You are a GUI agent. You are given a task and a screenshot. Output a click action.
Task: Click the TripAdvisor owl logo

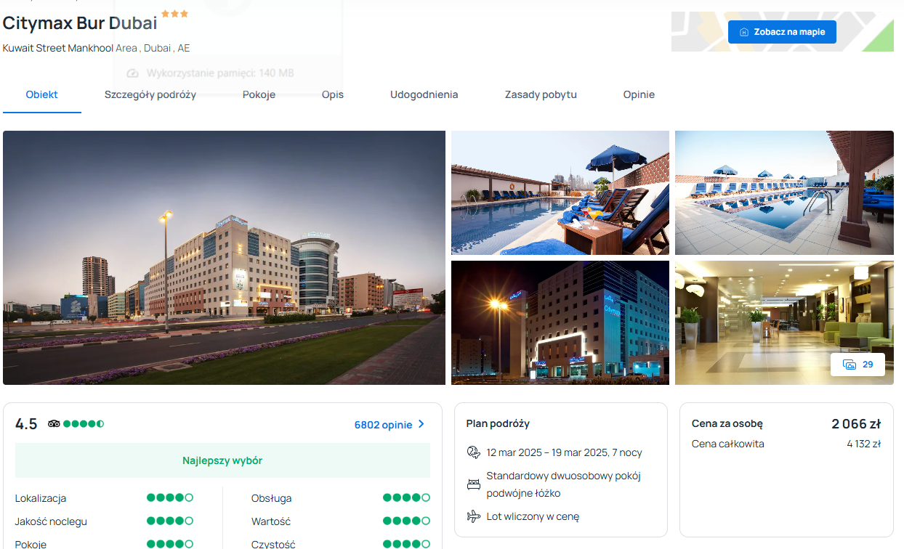[x=54, y=424]
